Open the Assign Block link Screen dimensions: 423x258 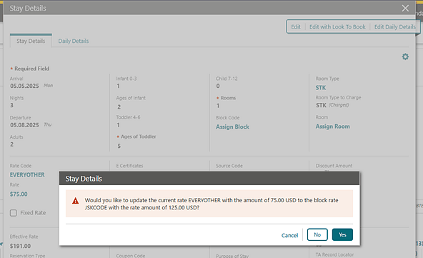[x=232, y=126]
